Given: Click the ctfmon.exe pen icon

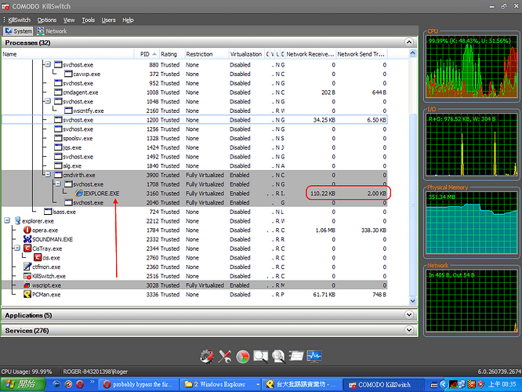Looking at the screenshot, I should [x=27, y=267].
